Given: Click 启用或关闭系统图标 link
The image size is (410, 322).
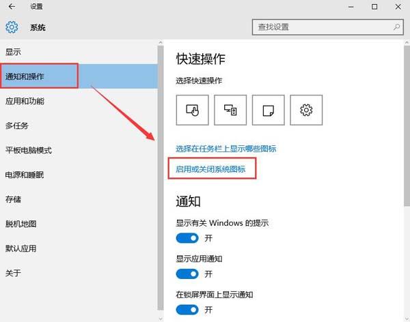Looking at the screenshot, I should [x=210, y=169].
